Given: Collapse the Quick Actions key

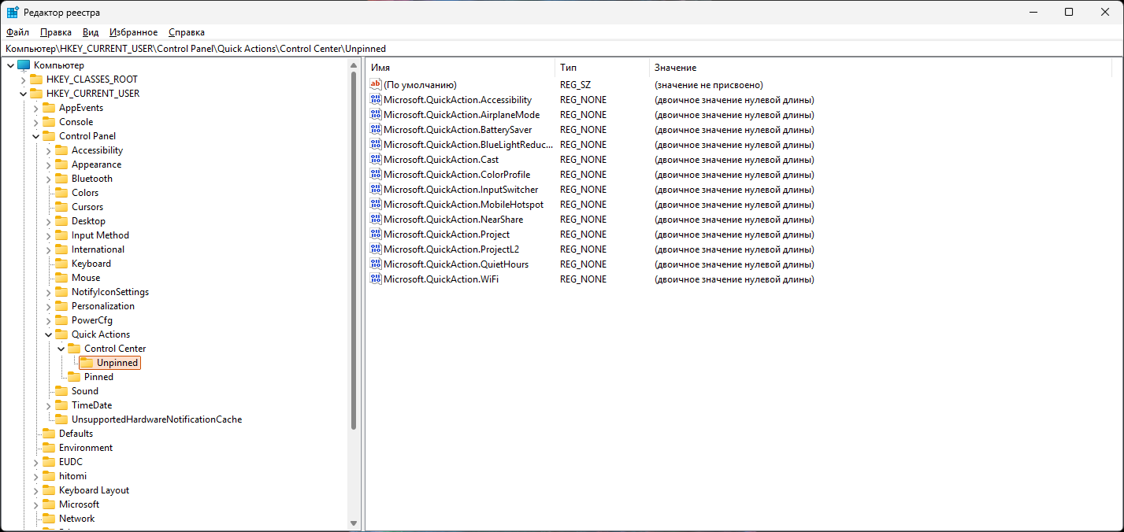Looking at the screenshot, I should tap(48, 334).
